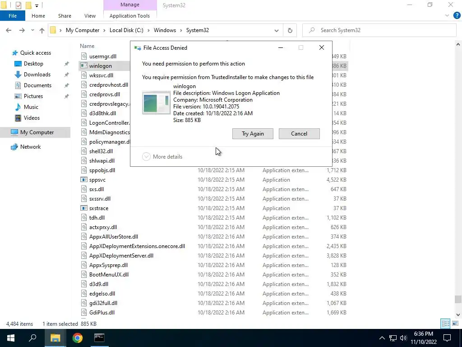Screen dimensions: 462x347
Task: Select the sppsvc application icon
Action: click(x=84, y=180)
